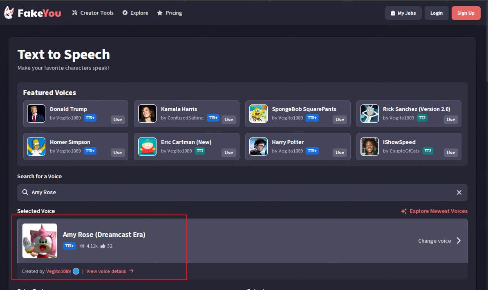Click the Harry Potter avatar thumbnail
488x290 pixels.
[x=258, y=146]
